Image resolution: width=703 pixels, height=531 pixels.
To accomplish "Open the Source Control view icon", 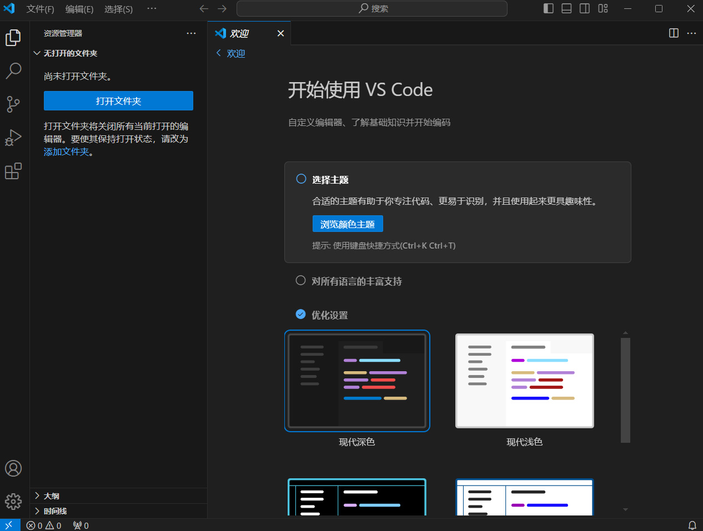I will [x=13, y=104].
